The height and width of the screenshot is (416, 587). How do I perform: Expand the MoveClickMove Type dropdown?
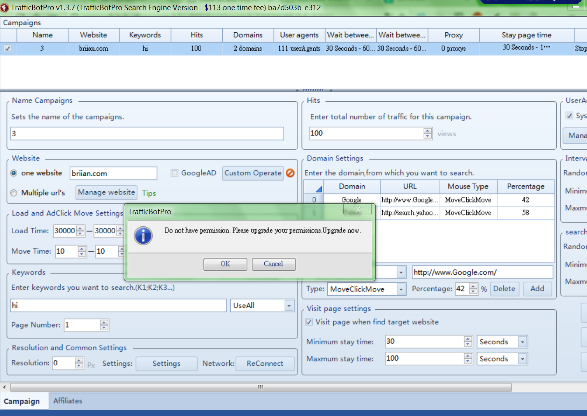[x=401, y=289]
